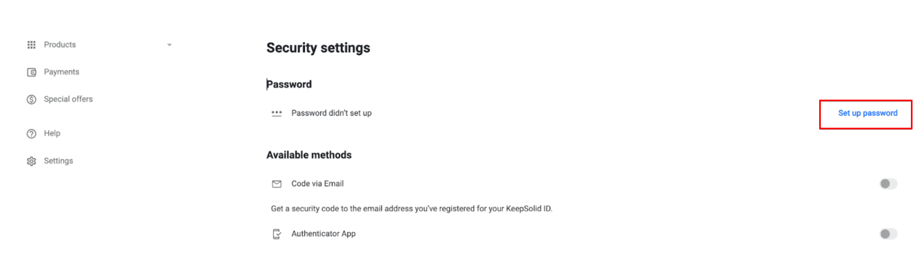Click the Settings gear icon
The height and width of the screenshot is (276, 922).
point(31,161)
